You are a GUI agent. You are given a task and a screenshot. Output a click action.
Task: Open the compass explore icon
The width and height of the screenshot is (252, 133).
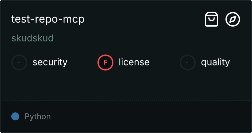(x=232, y=19)
